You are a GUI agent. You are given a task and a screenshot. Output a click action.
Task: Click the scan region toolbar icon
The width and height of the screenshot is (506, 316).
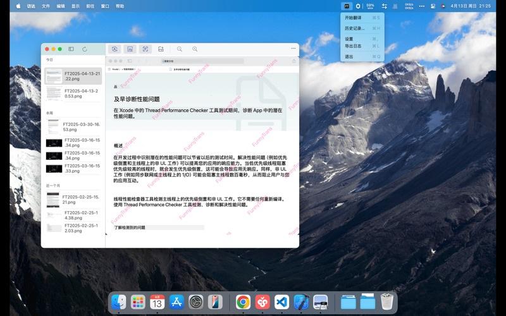[x=145, y=49]
